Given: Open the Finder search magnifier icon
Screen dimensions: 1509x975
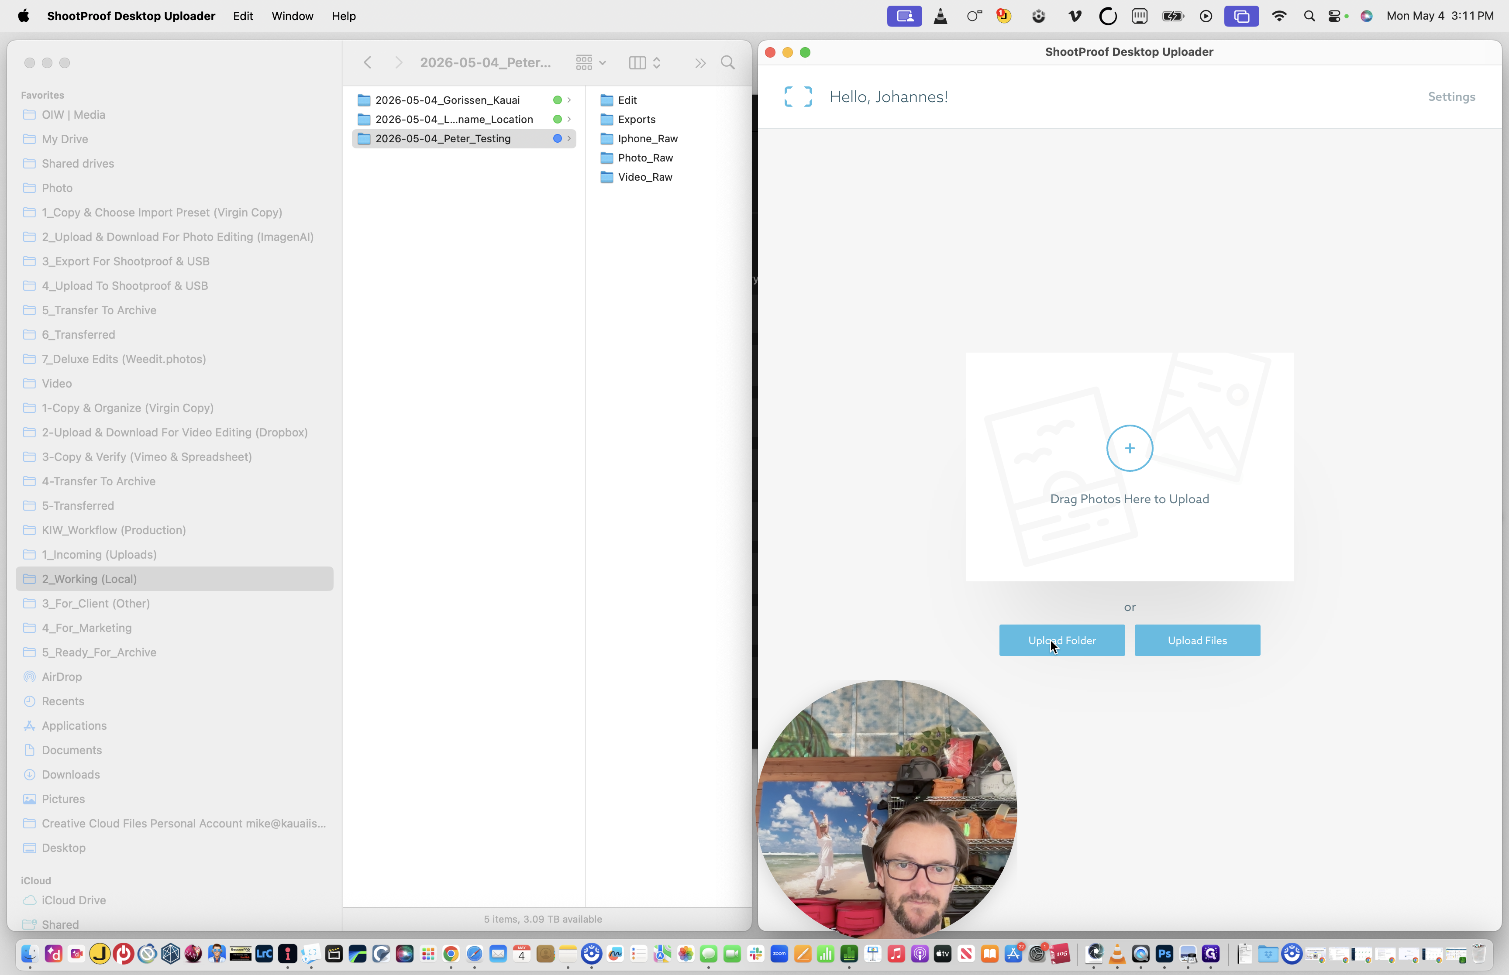Looking at the screenshot, I should coord(727,63).
